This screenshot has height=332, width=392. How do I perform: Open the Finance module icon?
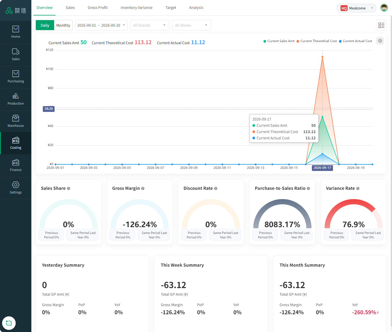click(x=16, y=163)
